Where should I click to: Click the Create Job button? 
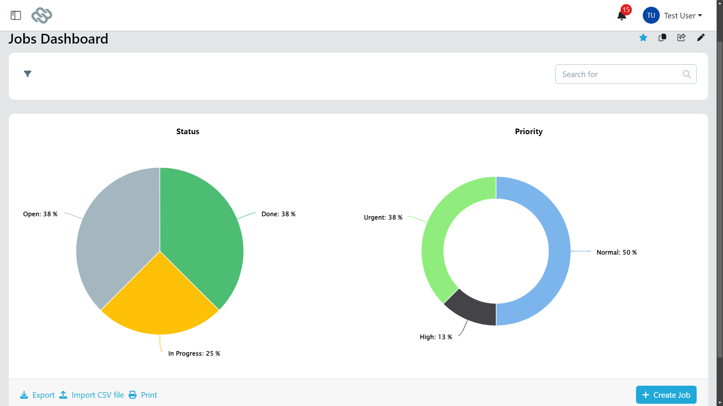(x=666, y=395)
